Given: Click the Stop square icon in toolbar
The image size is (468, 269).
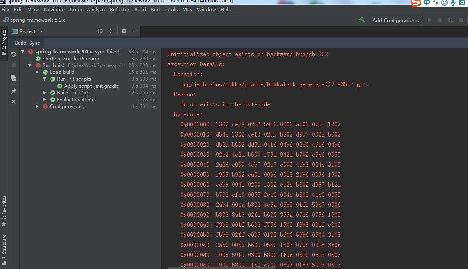Looking at the screenshot, I should click(x=461, y=20).
